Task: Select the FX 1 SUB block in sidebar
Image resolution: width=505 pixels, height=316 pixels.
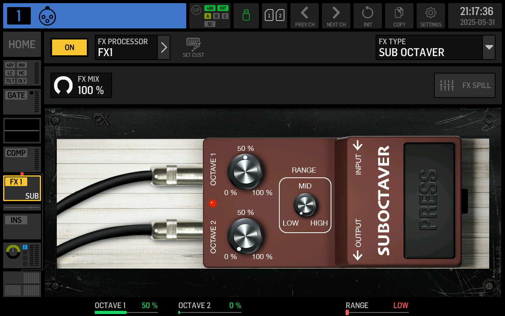Action: coord(22,188)
